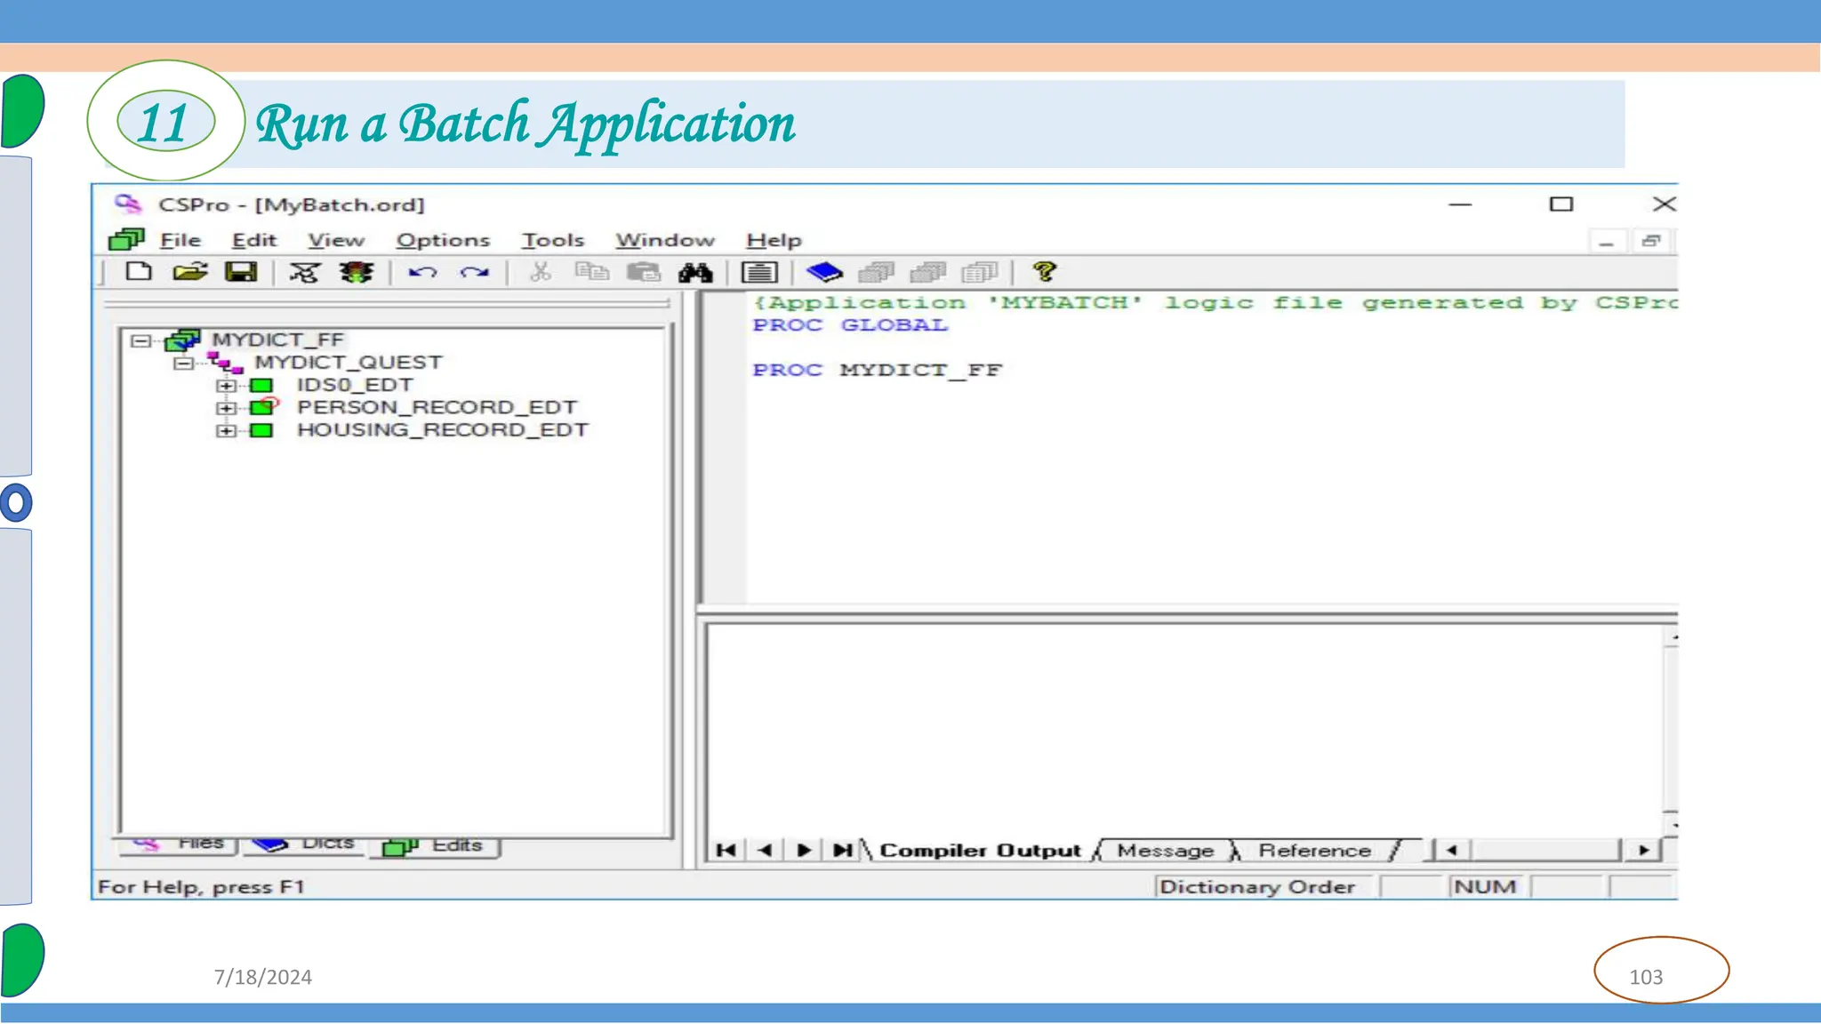Open the Options menu
The width and height of the screenshot is (1821, 1024).
[443, 240]
